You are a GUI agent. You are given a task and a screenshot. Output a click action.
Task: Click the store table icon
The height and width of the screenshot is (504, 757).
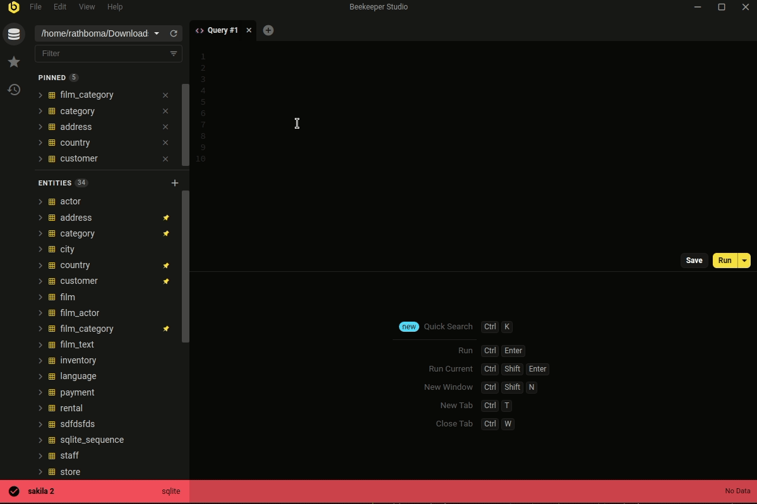pos(52,472)
